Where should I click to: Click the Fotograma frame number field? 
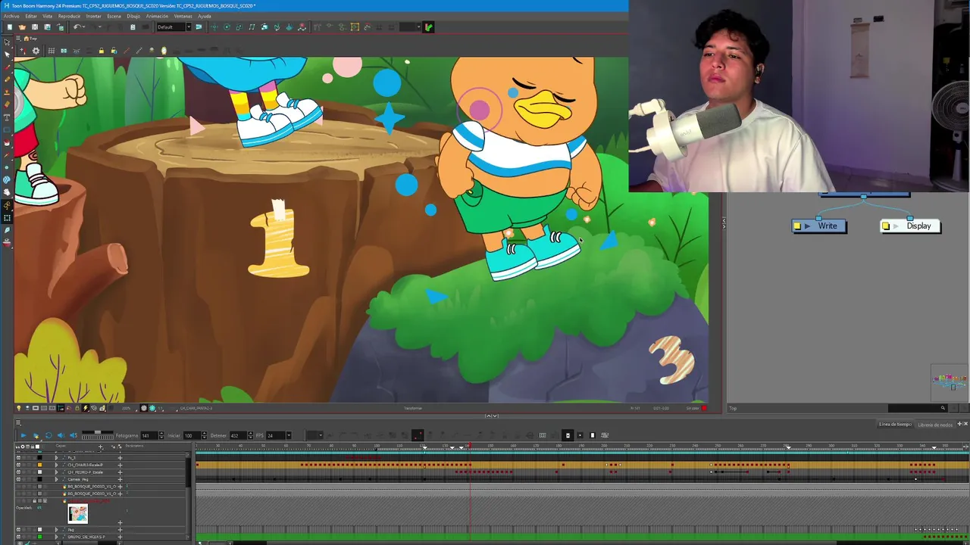[x=149, y=435]
